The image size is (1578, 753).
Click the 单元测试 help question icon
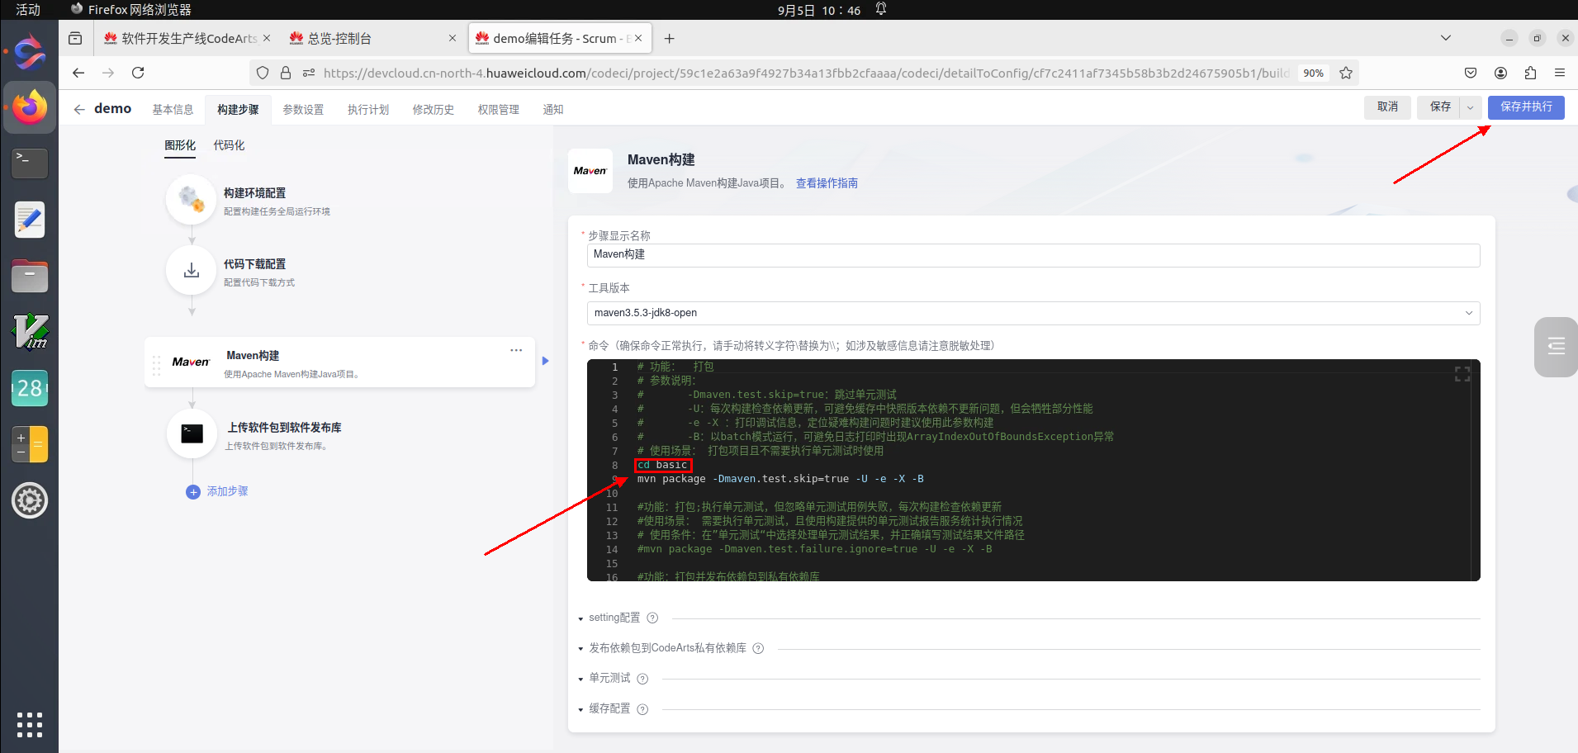coord(642,679)
